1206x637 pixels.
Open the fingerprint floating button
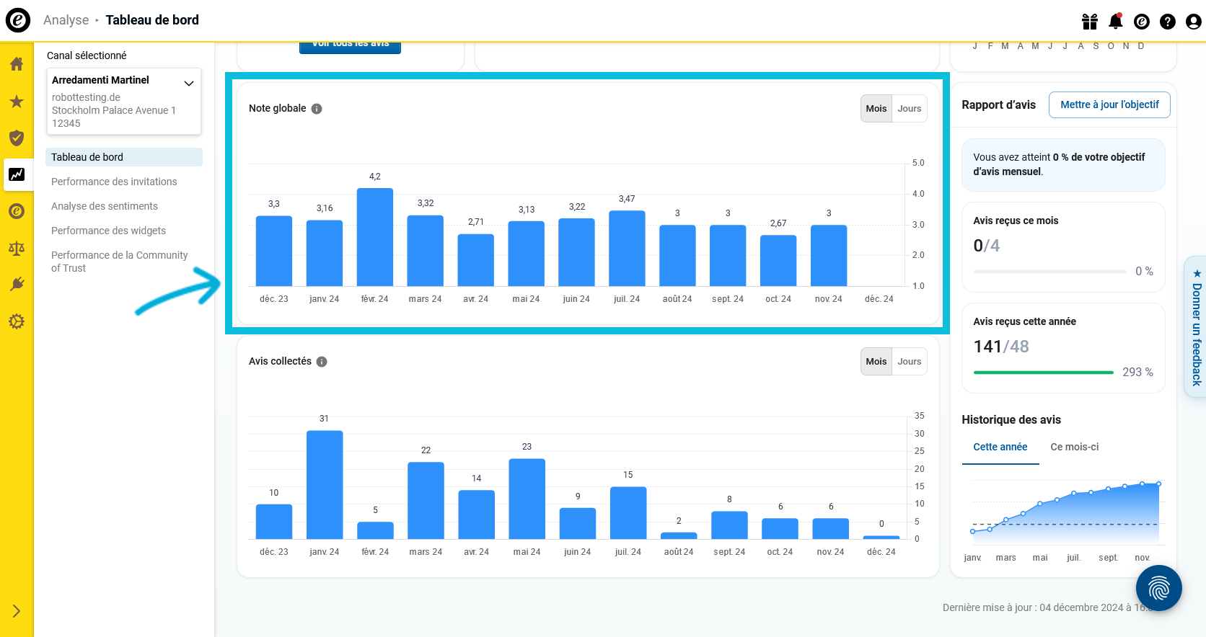(x=1159, y=588)
